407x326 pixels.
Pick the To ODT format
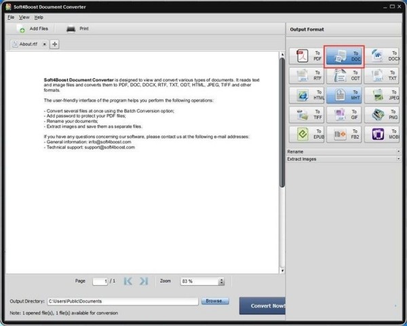tap(344, 75)
